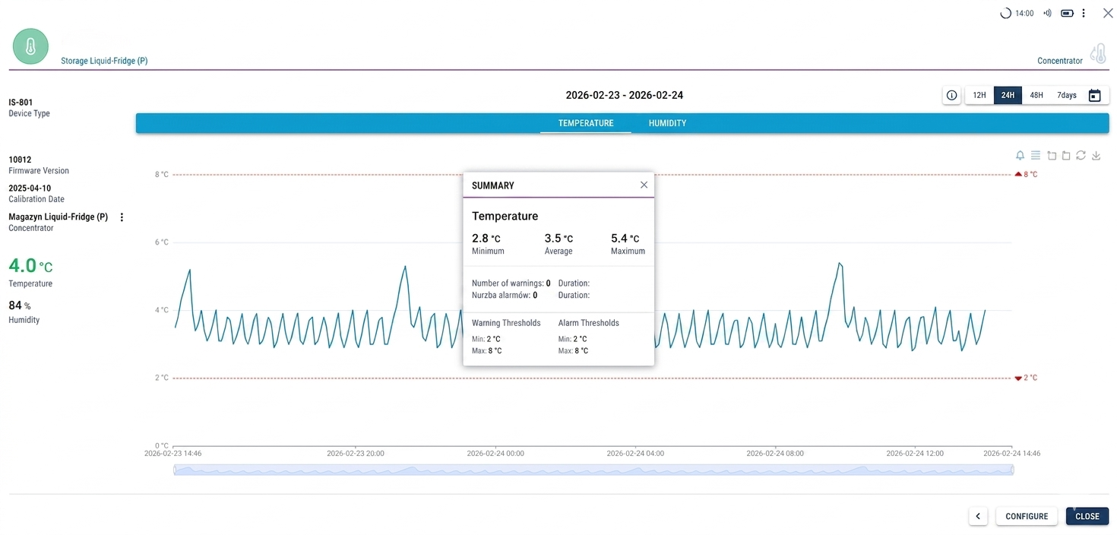Screen dimensions: 1117x535
Task: Switch to the 7days time range
Action: [x=1067, y=96]
